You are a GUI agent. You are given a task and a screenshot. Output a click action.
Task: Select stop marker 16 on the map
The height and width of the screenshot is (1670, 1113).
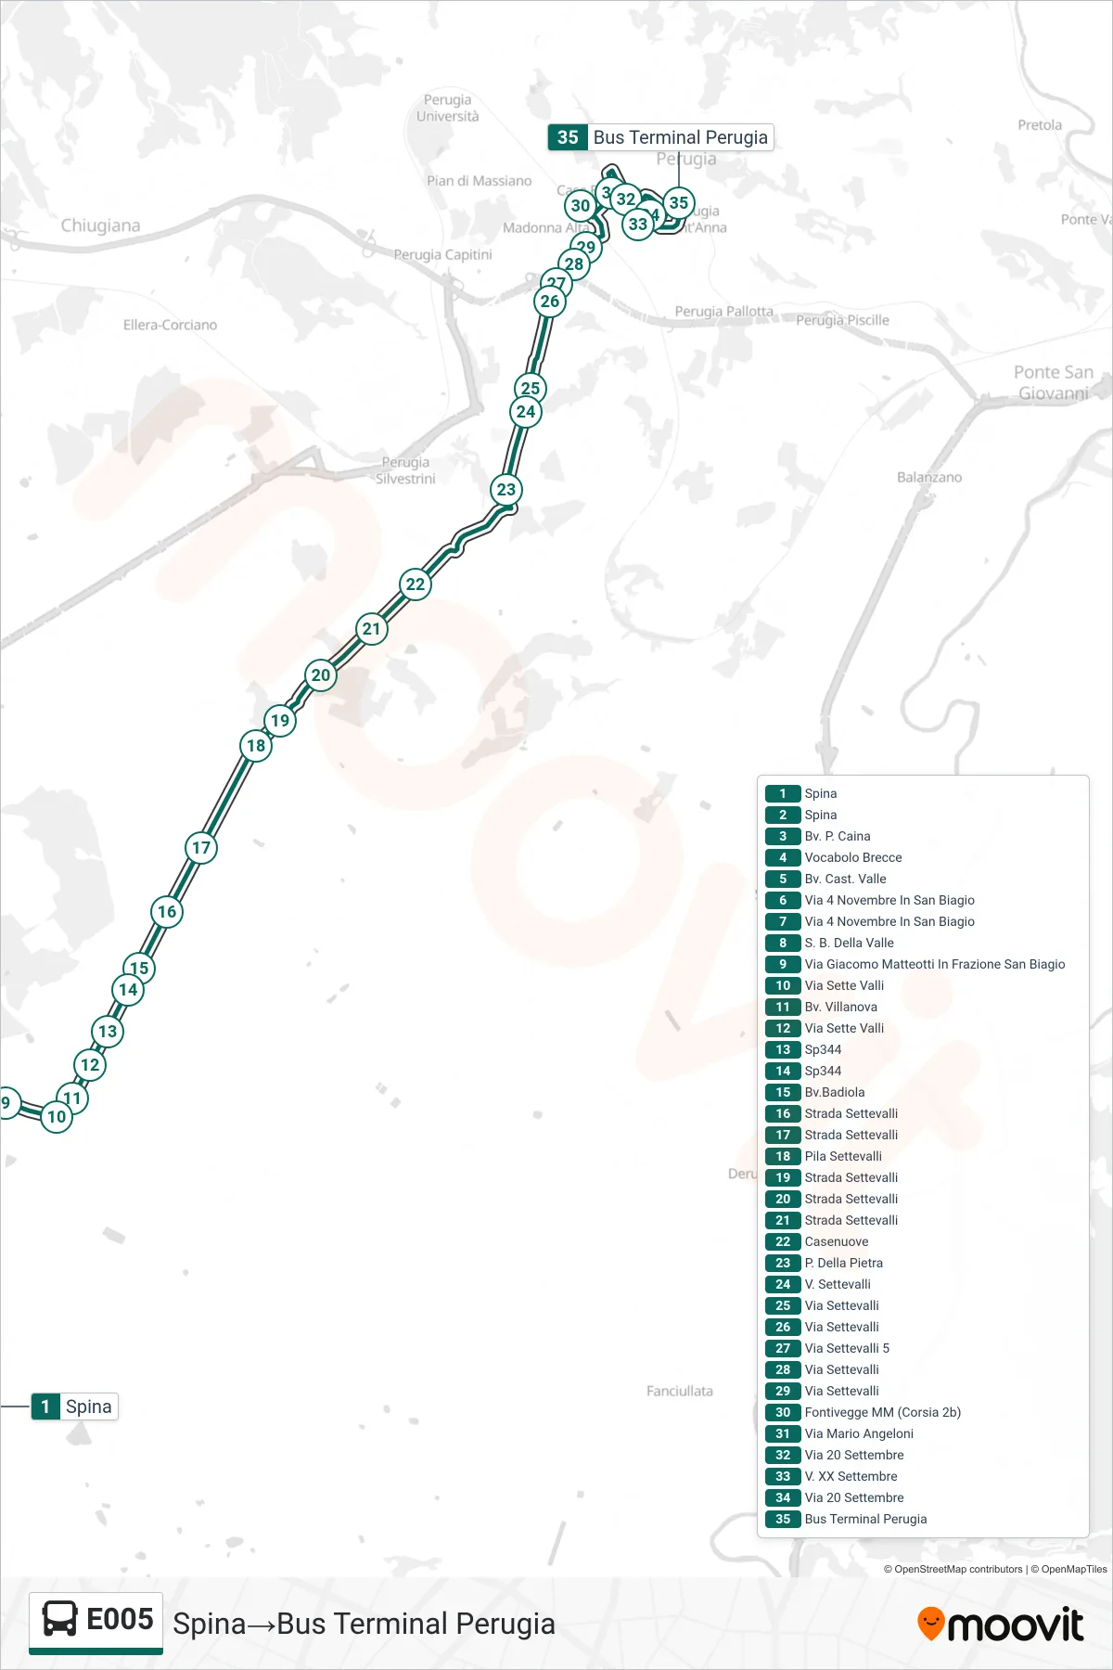pyautogui.click(x=167, y=912)
